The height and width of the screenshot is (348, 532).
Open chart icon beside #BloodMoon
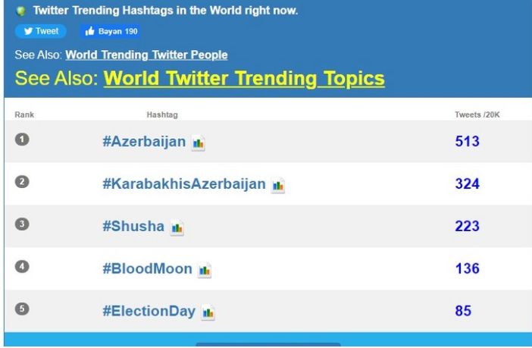[205, 270]
